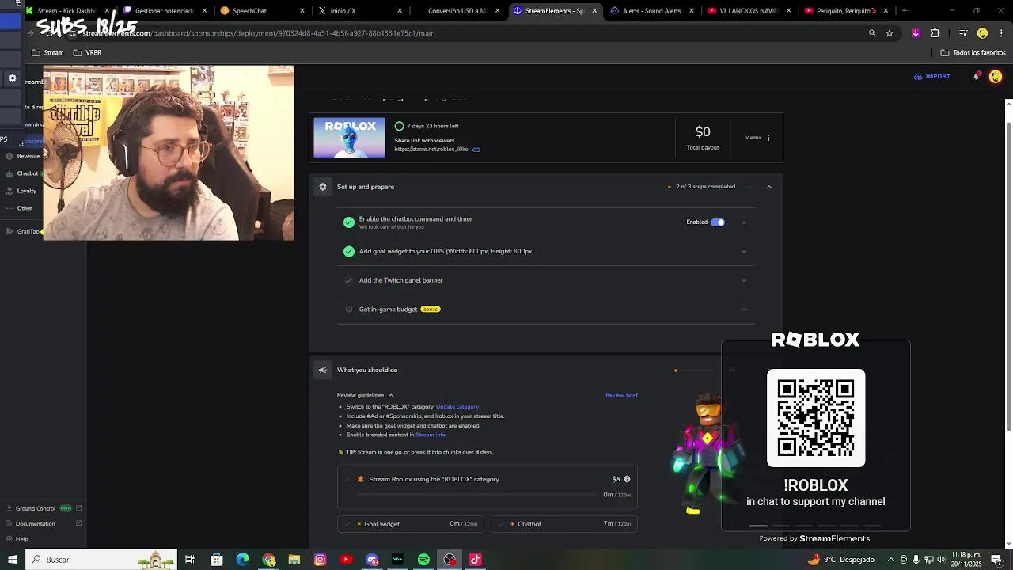Expand the Add goal widget to OBS step
This screenshot has height=570, width=1013.
click(x=744, y=251)
